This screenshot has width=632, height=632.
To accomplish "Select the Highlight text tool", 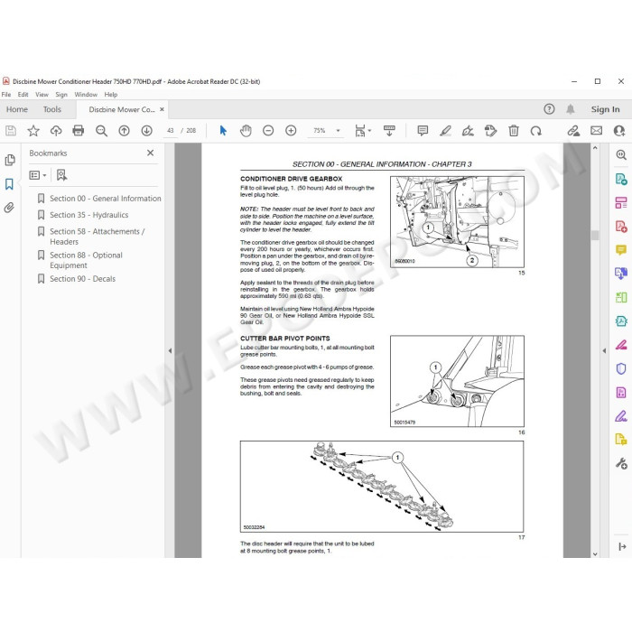I will [445, 131].
